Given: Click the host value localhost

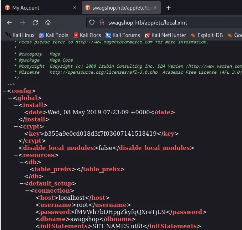Looking at the screenshot, I should point(72,198).
